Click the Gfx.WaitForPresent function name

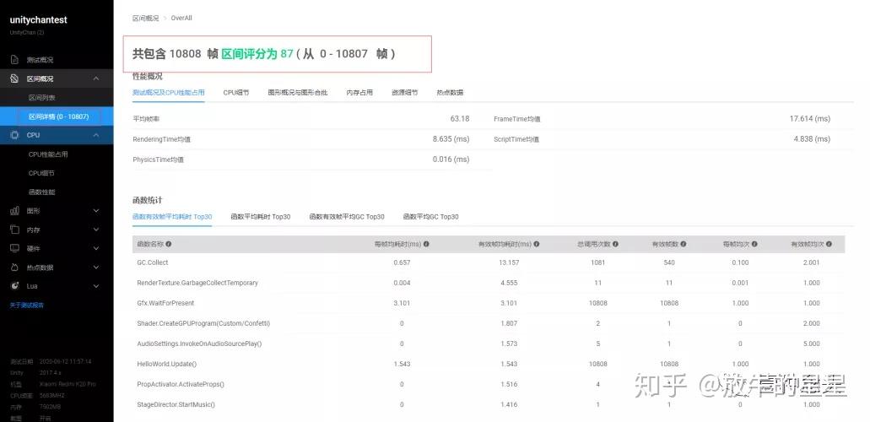coord(165,303)
